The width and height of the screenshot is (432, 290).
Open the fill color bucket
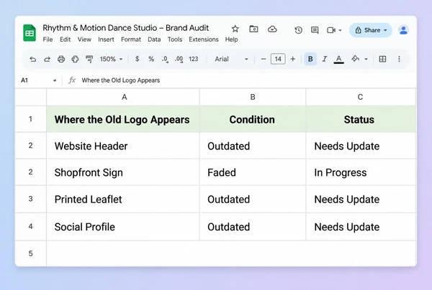[355, 59]
